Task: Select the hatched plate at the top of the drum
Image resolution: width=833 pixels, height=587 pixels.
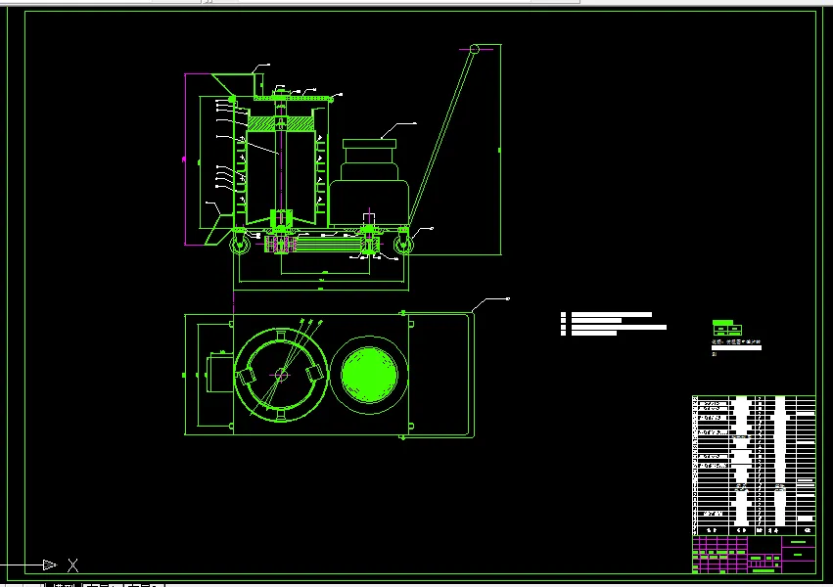Action: click(x=281, y=123)
